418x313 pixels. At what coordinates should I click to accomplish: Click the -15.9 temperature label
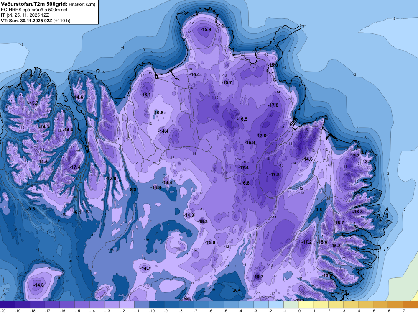[206, 29]
